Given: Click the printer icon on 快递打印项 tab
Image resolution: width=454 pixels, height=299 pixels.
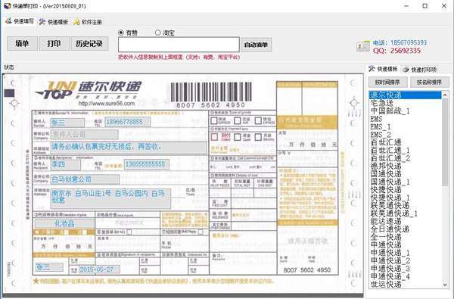Looking at the screenshot, I should click(x=406, y=70).
